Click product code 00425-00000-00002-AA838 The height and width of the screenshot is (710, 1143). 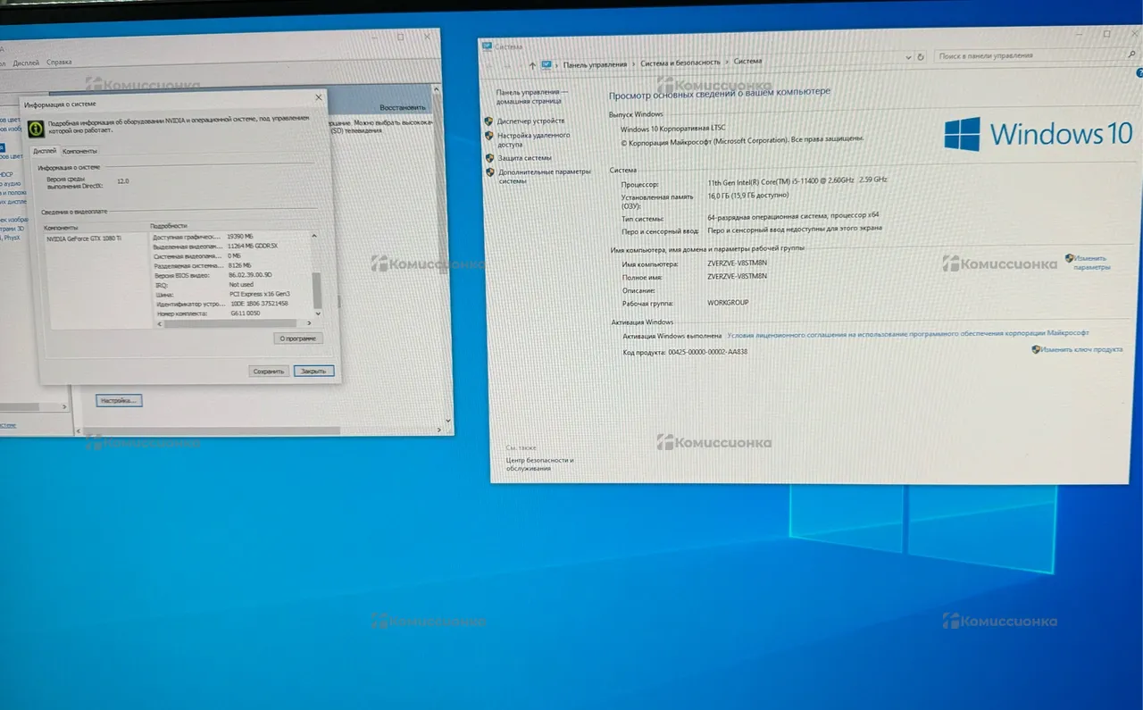coord(708,352)
